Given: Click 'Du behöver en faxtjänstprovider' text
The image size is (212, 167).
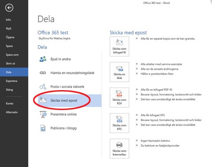Looking at the screenshot, I should pos(160,145).
